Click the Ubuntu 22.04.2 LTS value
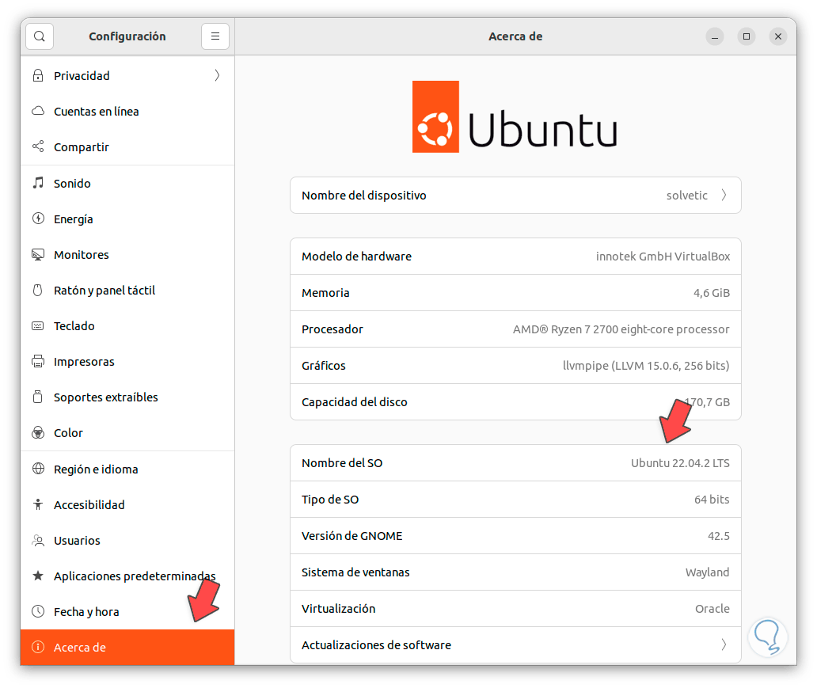 tap(680, 463)
